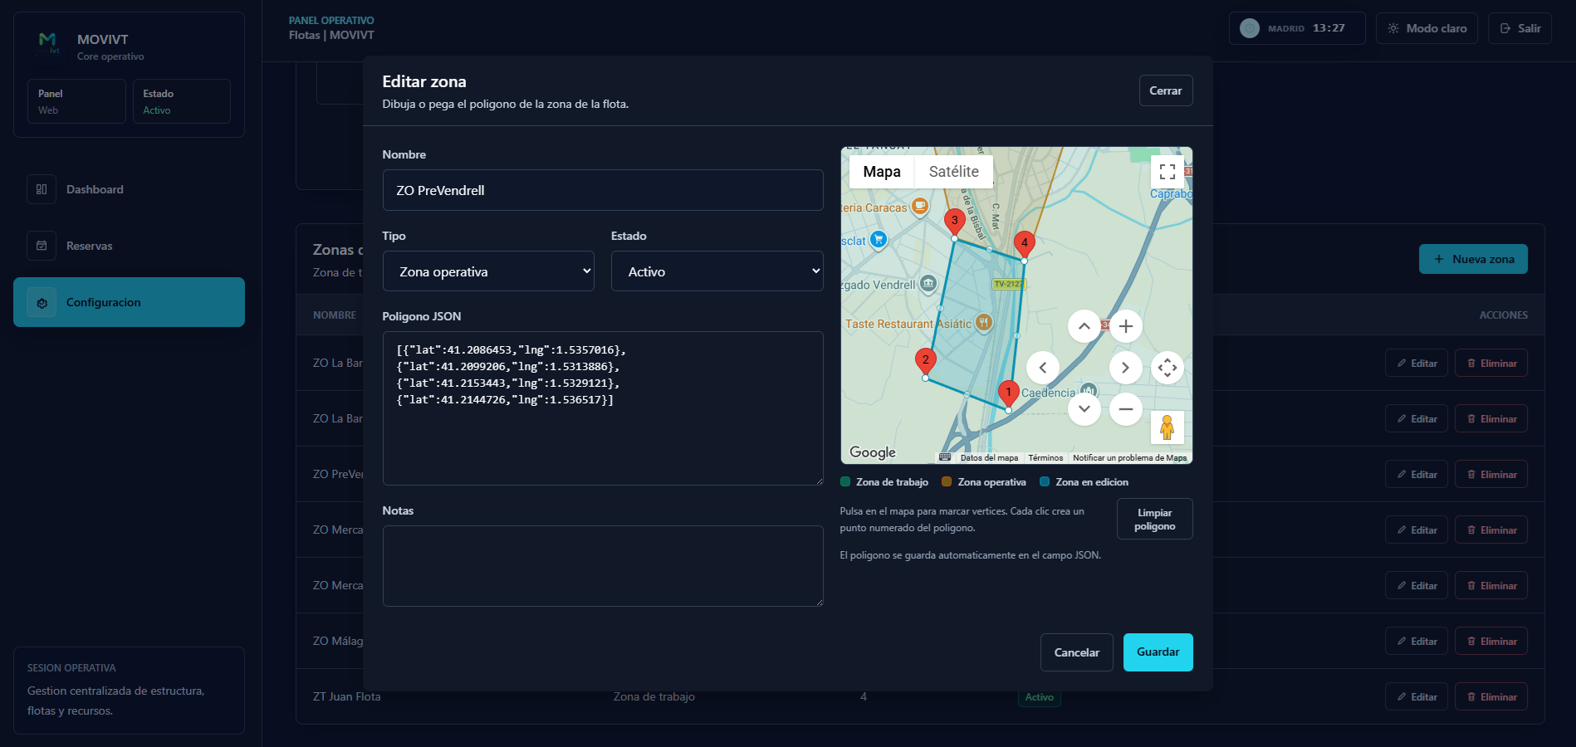This screenshot has height=747, width=1576.
Task: Click Notificar un problema de Maps
Action: click(x=1129, y=458)
